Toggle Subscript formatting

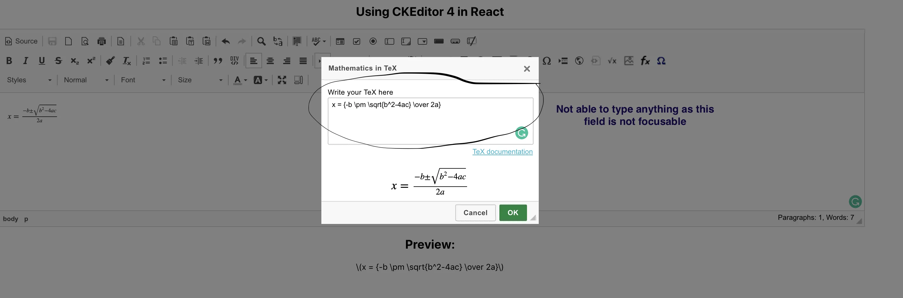[75, 61]
